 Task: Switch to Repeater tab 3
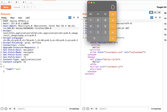[17, 2]
